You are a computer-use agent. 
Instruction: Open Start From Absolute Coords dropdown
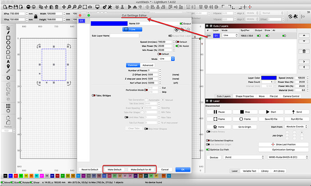[x=296, y=127]
